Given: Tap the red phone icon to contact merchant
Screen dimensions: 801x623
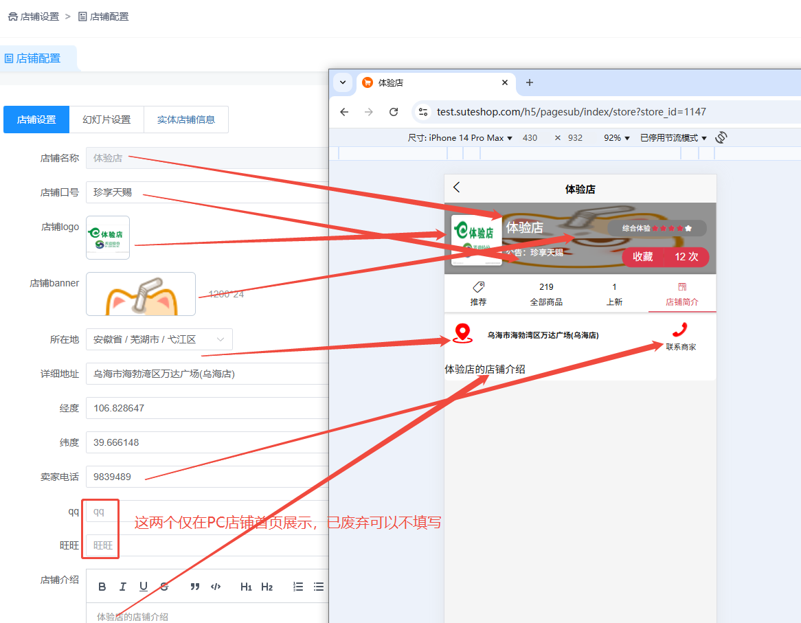Looking at the screenshot, I should [x=680, y=330].
